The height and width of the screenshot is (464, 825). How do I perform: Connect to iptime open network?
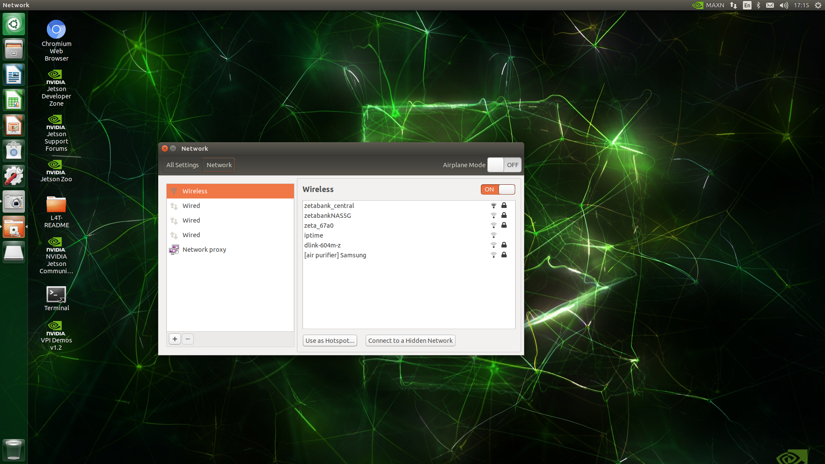pyautogui.click(x=409, y=235)
